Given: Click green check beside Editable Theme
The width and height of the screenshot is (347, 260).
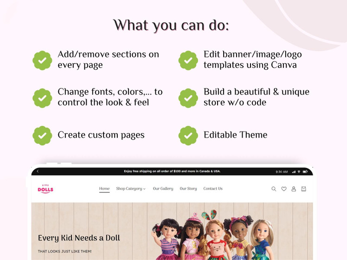Looking at the screenshot, I should (x=188, y=135).
